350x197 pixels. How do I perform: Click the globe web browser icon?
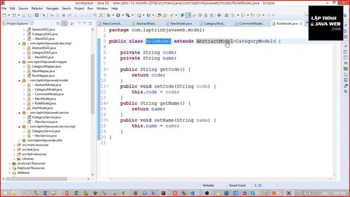[x=219, y=15]
